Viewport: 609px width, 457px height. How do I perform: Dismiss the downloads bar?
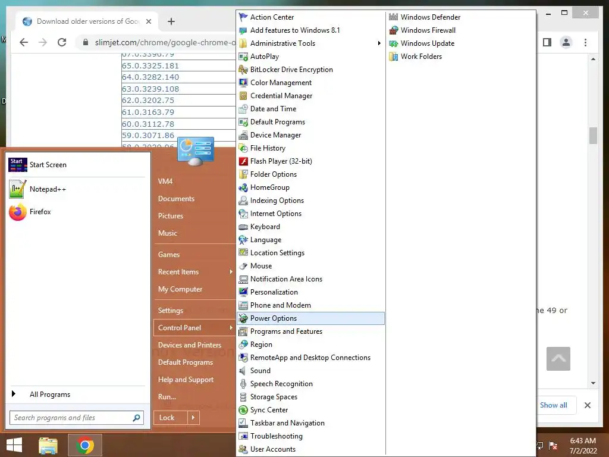click(588, 405)
